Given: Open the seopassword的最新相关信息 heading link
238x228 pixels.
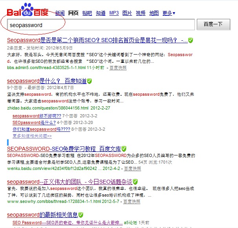Looking at the screenshot, I should click(42, 215).
